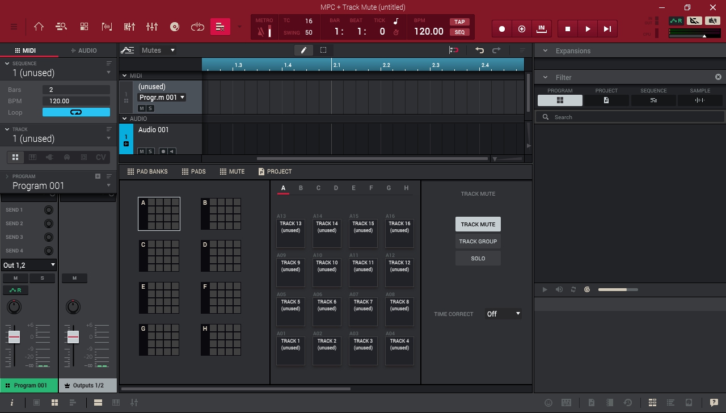Open the Program 001 selector dropdown

108,186
